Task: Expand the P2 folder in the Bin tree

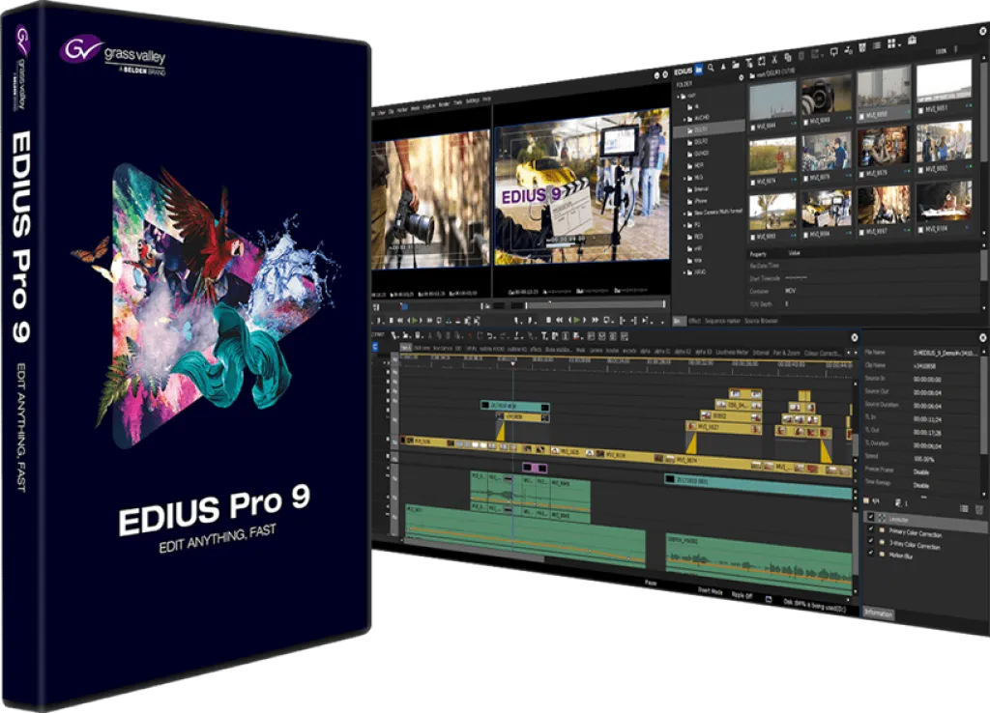Action: [x=684, y=225]
